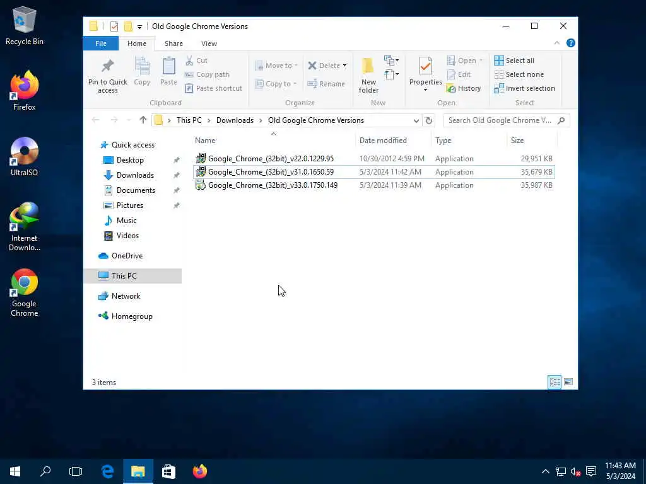Open file History from ribbon

464,88
